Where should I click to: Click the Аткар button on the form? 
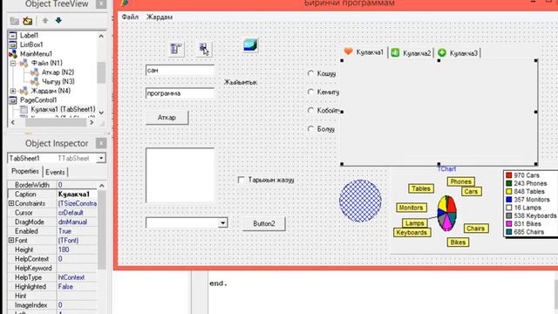[167, 118]
